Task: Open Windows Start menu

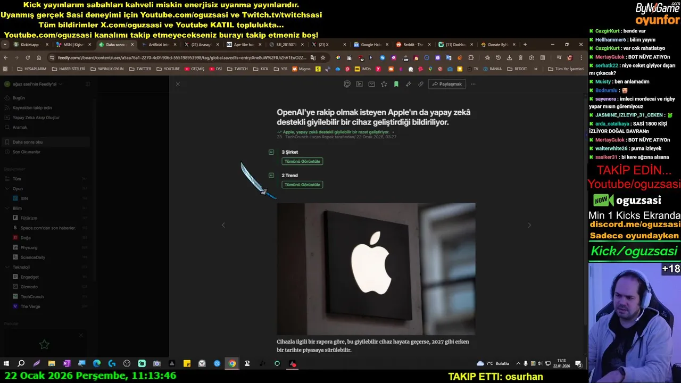Action: [x=6, y=364]
